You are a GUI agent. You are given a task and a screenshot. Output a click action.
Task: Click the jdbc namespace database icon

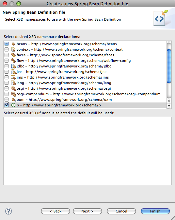[x=13, y=66]
